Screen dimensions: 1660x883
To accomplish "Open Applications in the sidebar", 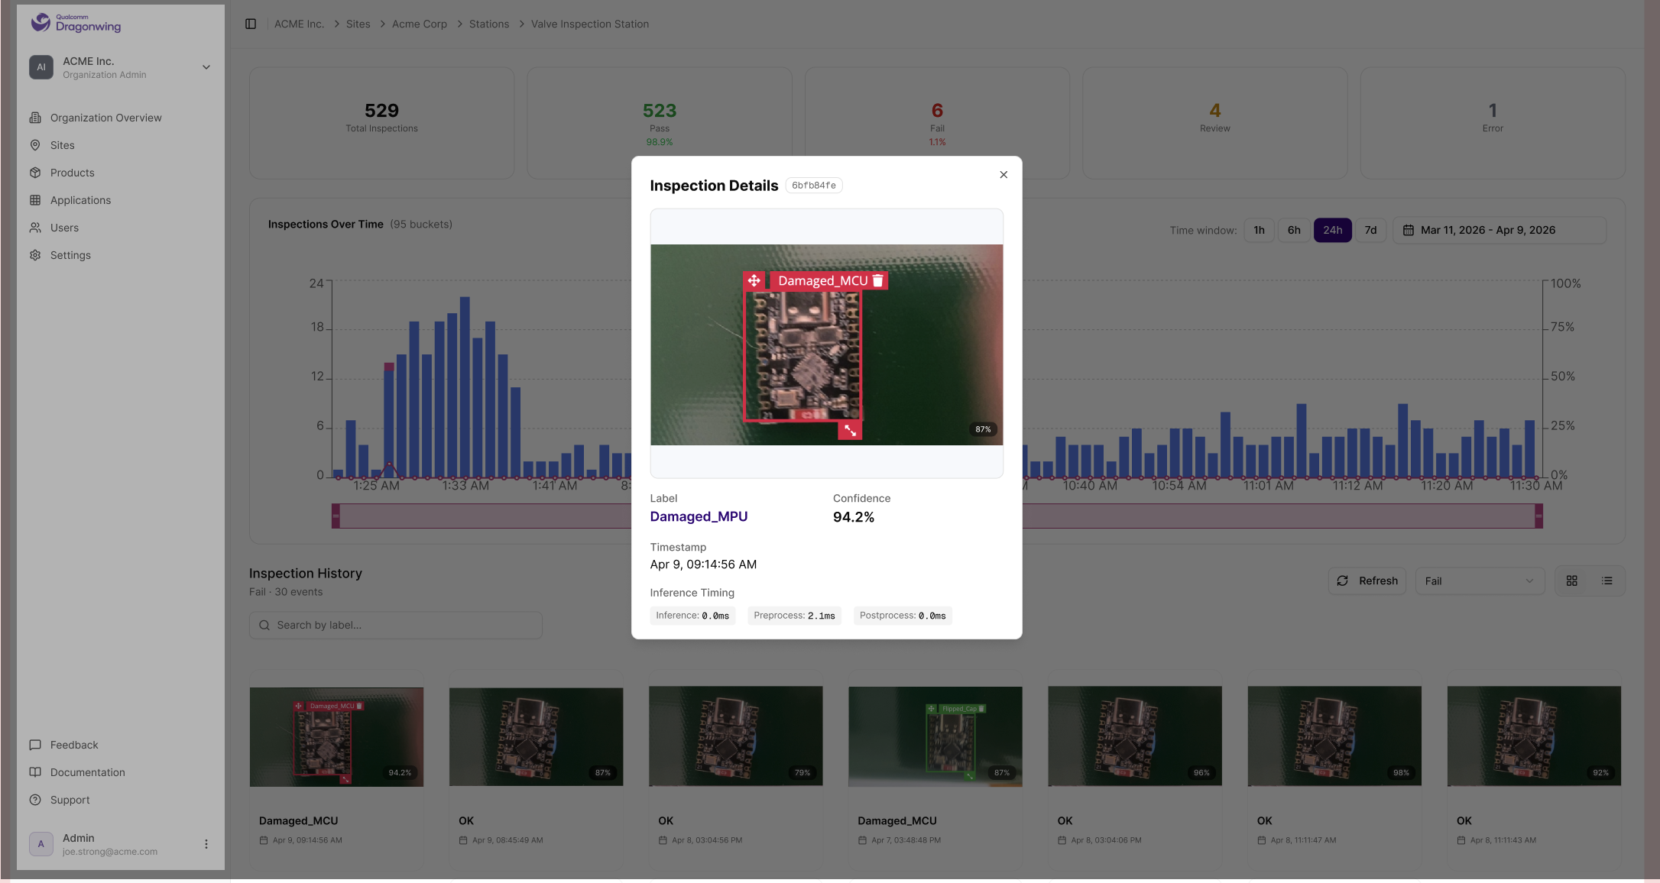I will (80, 200).
